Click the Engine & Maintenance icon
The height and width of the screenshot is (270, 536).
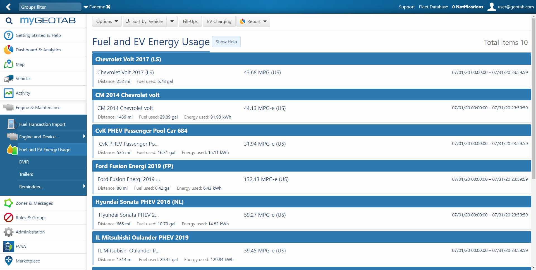coord(8,107)
